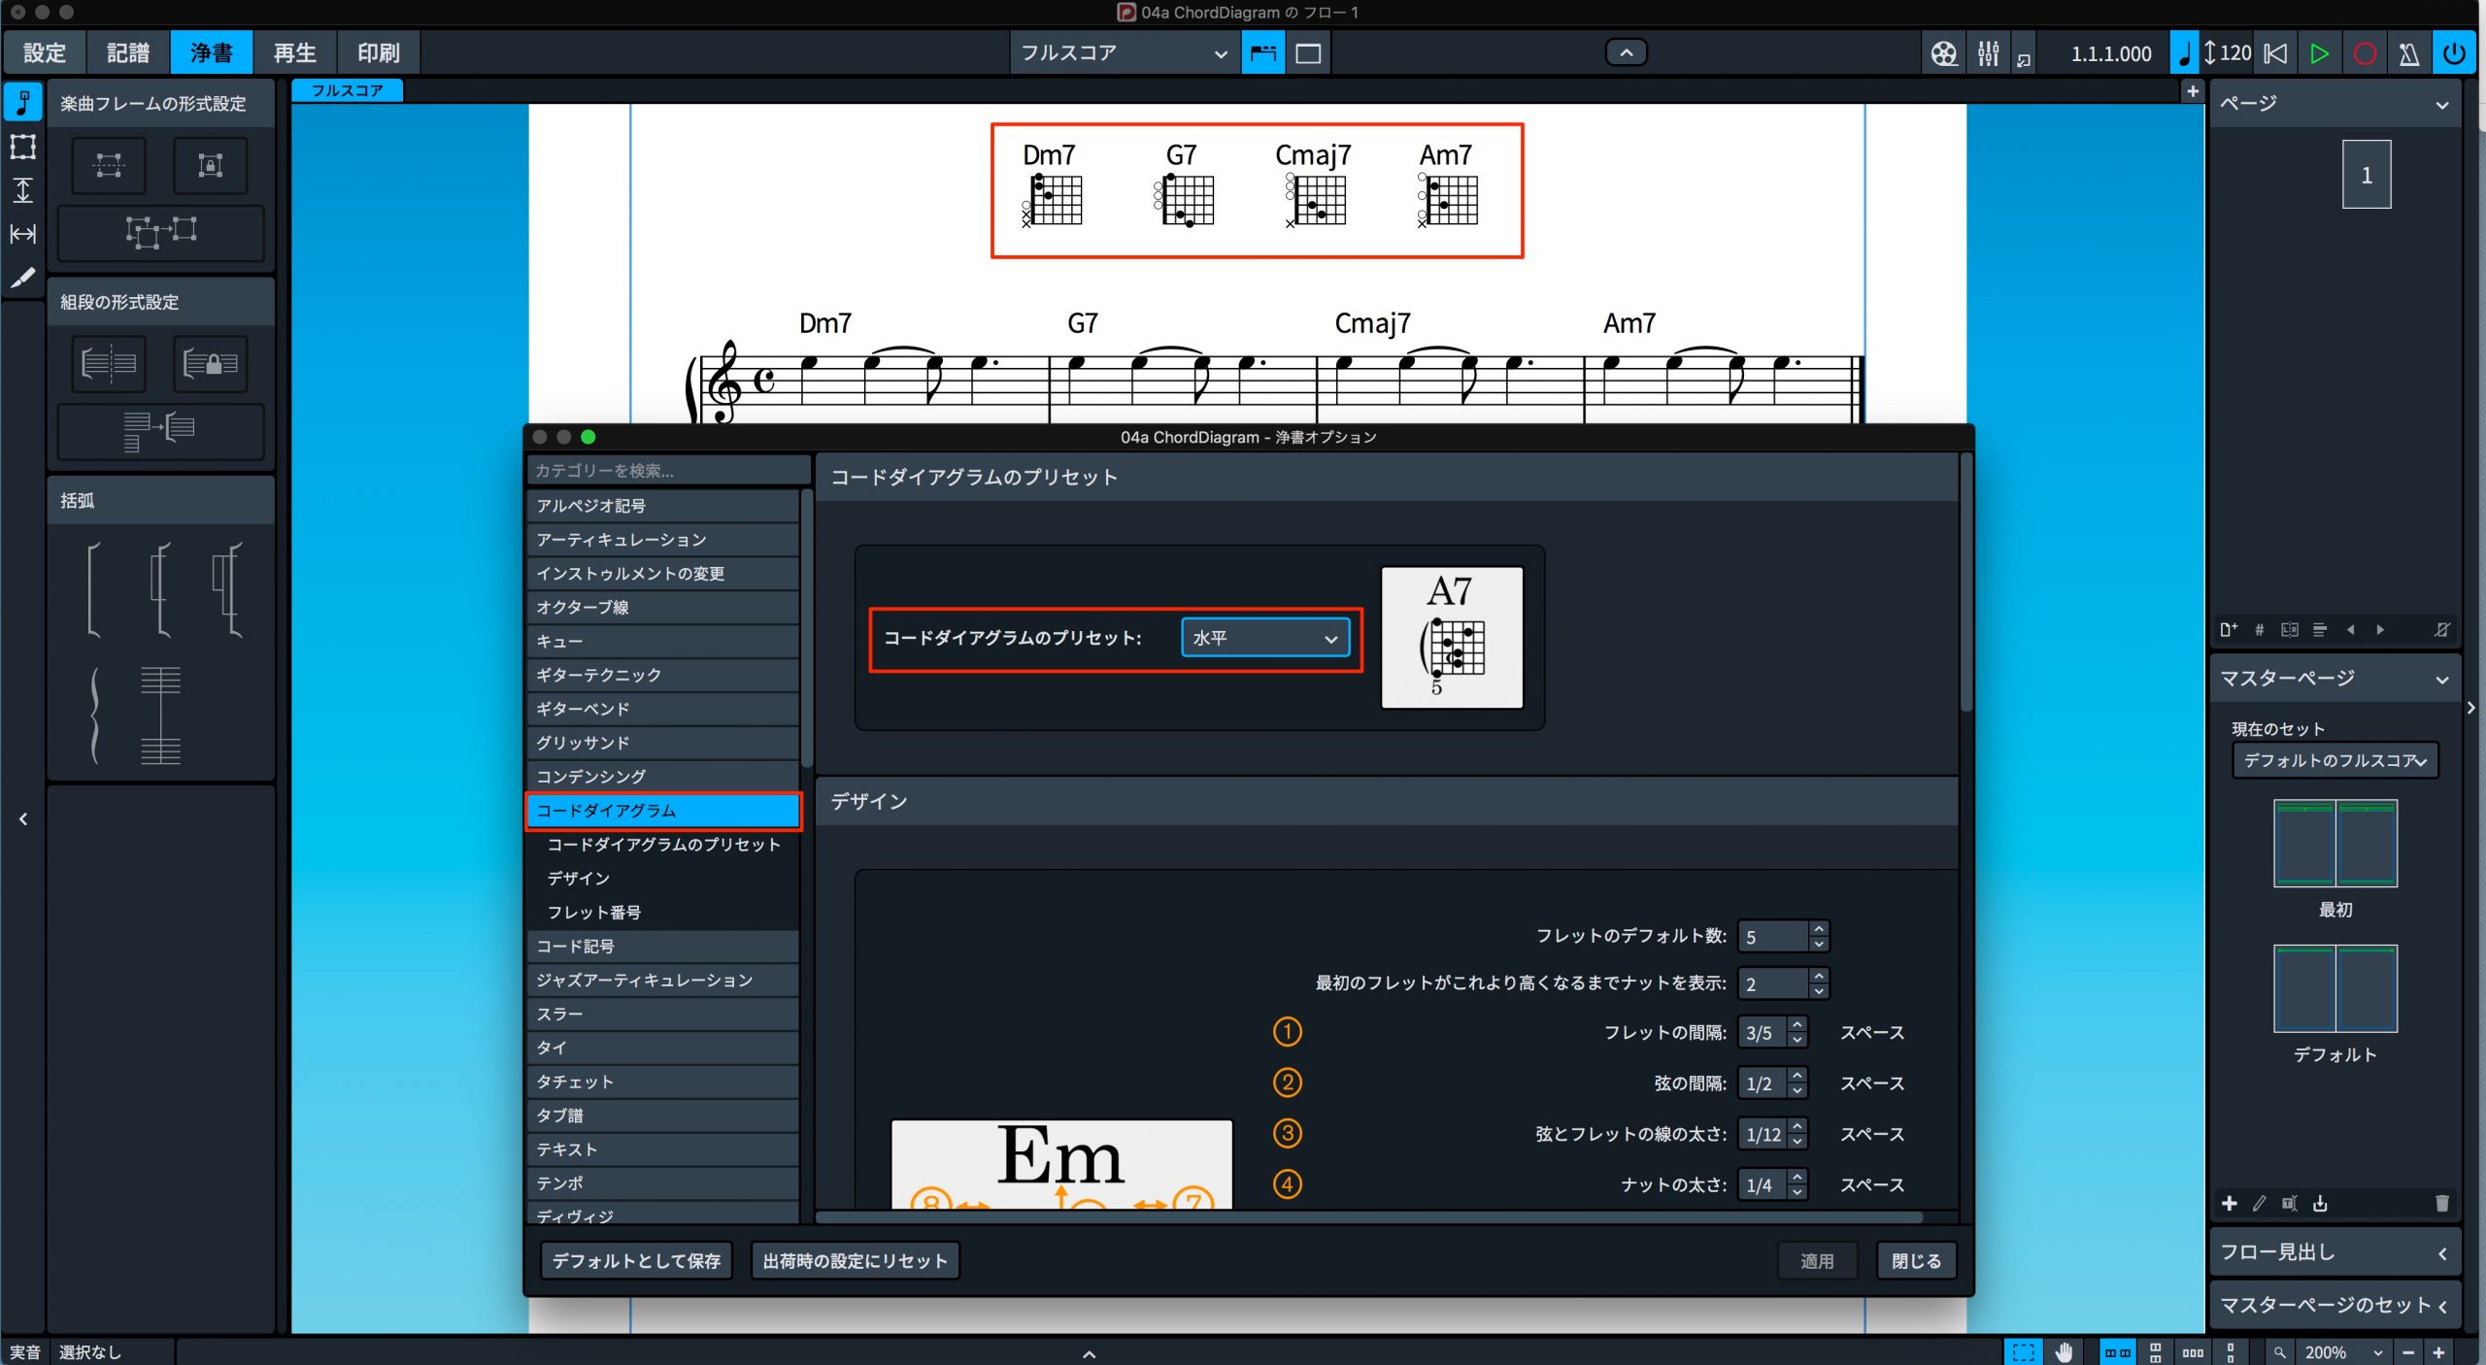This screenshot has width=2486, height=1365.
Task: Select the hand tool in status bar
Action: click(x=2064, y=1352)
